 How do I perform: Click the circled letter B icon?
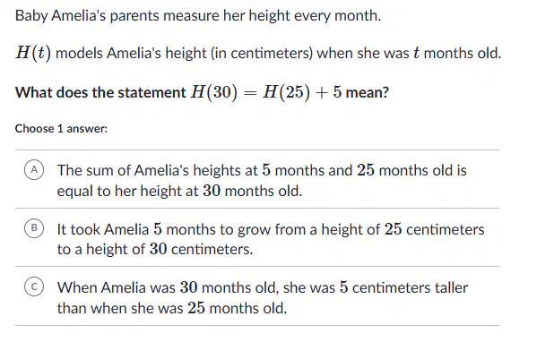point(34,228)
